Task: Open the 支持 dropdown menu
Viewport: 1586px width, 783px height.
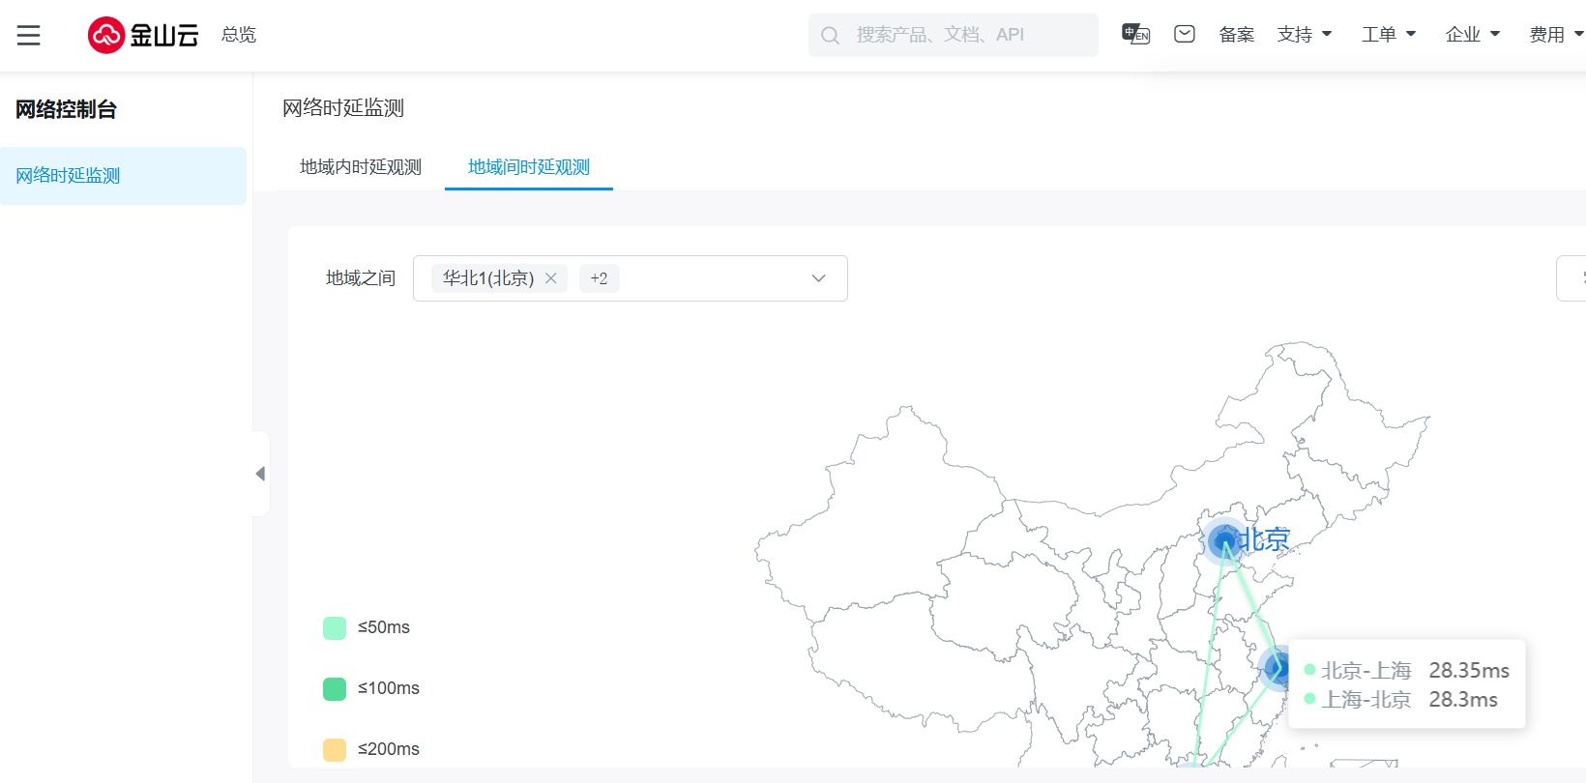Action: 1304,35
